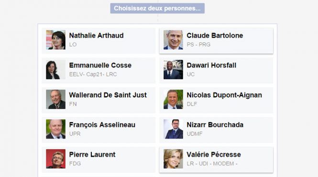Screen dimensions: 318x177
Task: Click François Asselineau's portrait photo
Action: [56, 129]
